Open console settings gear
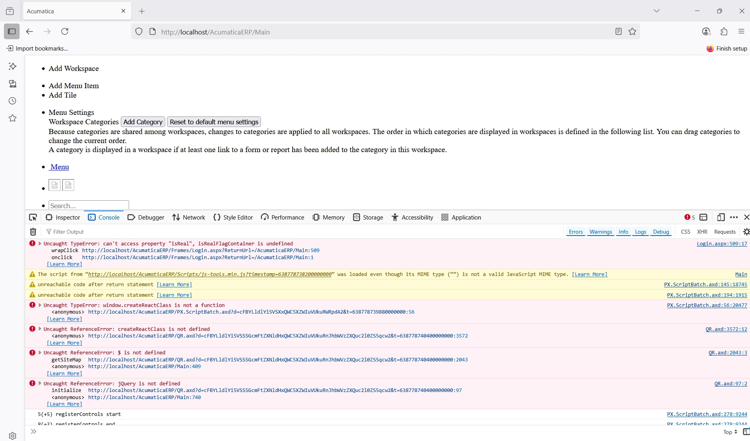Viewport: 750px width, 441px height. click(x=746, y=232)
